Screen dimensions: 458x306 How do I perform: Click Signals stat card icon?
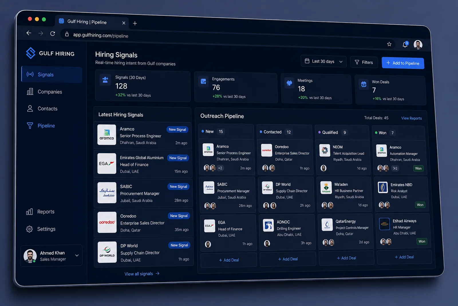(105, 80)
